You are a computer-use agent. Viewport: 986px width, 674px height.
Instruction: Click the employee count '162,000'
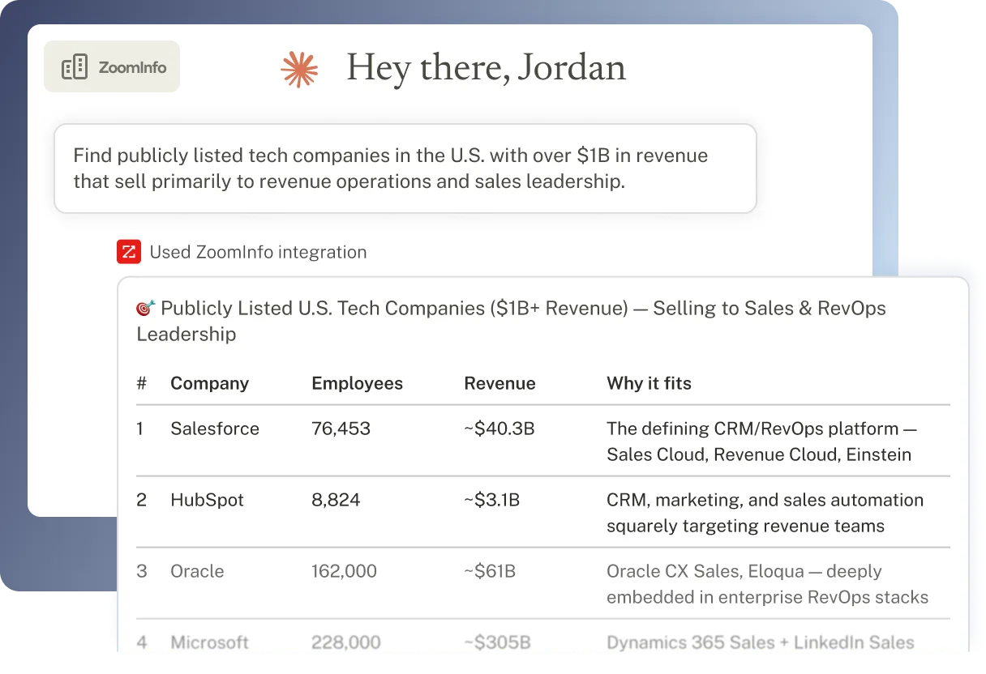(x=344, y=571)
